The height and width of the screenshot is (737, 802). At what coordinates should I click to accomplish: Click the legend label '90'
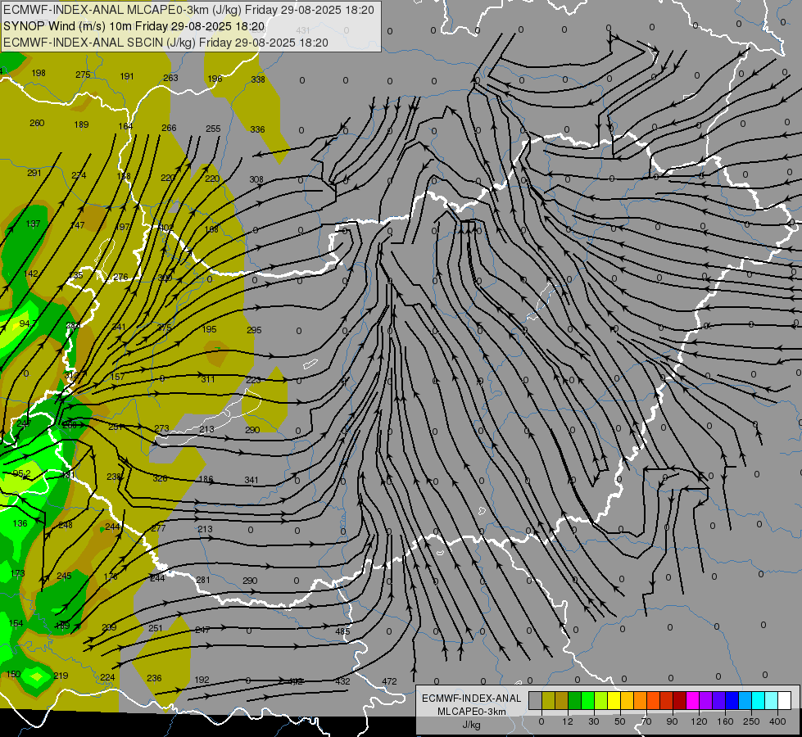[672, 721]
